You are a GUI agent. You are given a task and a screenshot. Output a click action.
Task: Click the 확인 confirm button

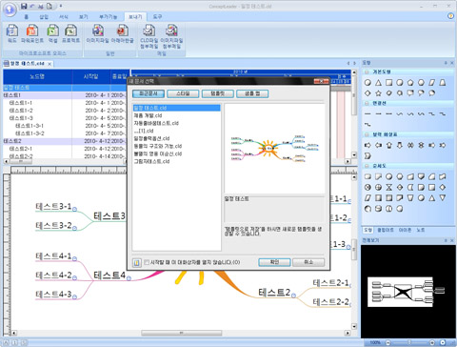[274, 262]
